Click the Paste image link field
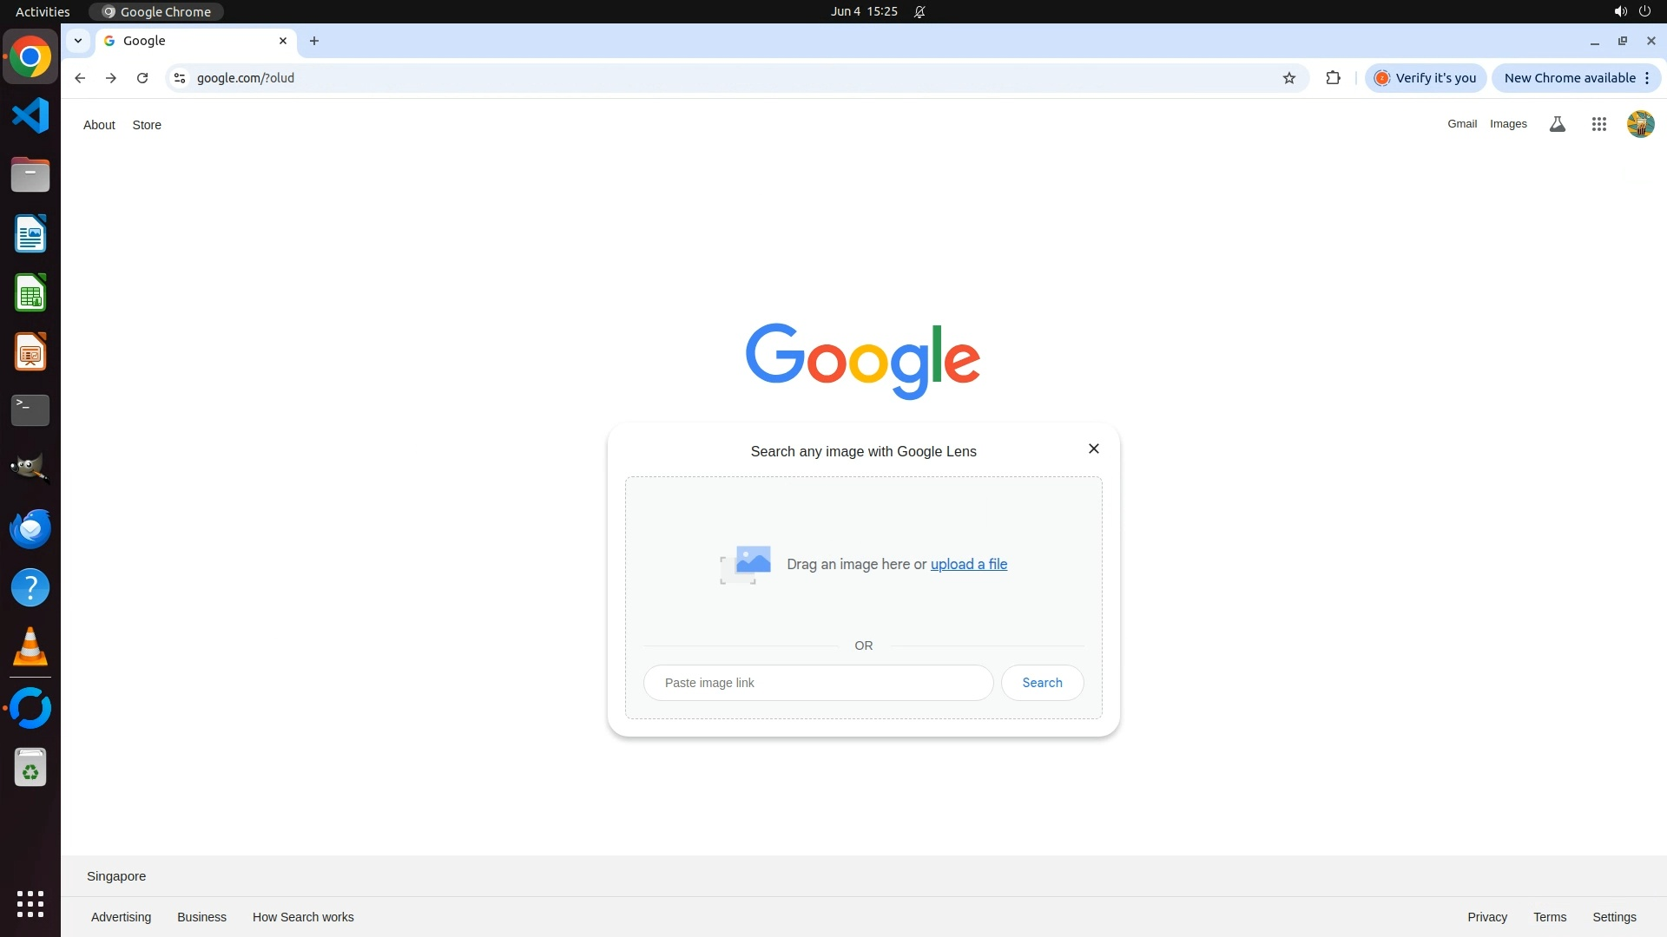Viewport: 1667px width, 937px height. click(x=818, y=683)
